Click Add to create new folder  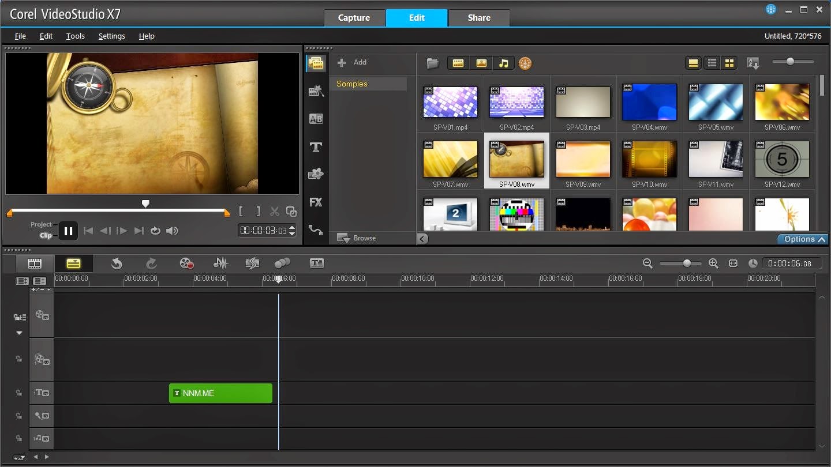click(352, 62)
